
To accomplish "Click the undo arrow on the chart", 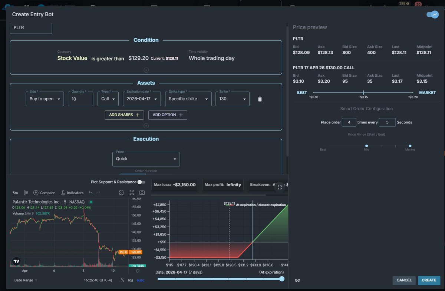I will click(90, 192).
